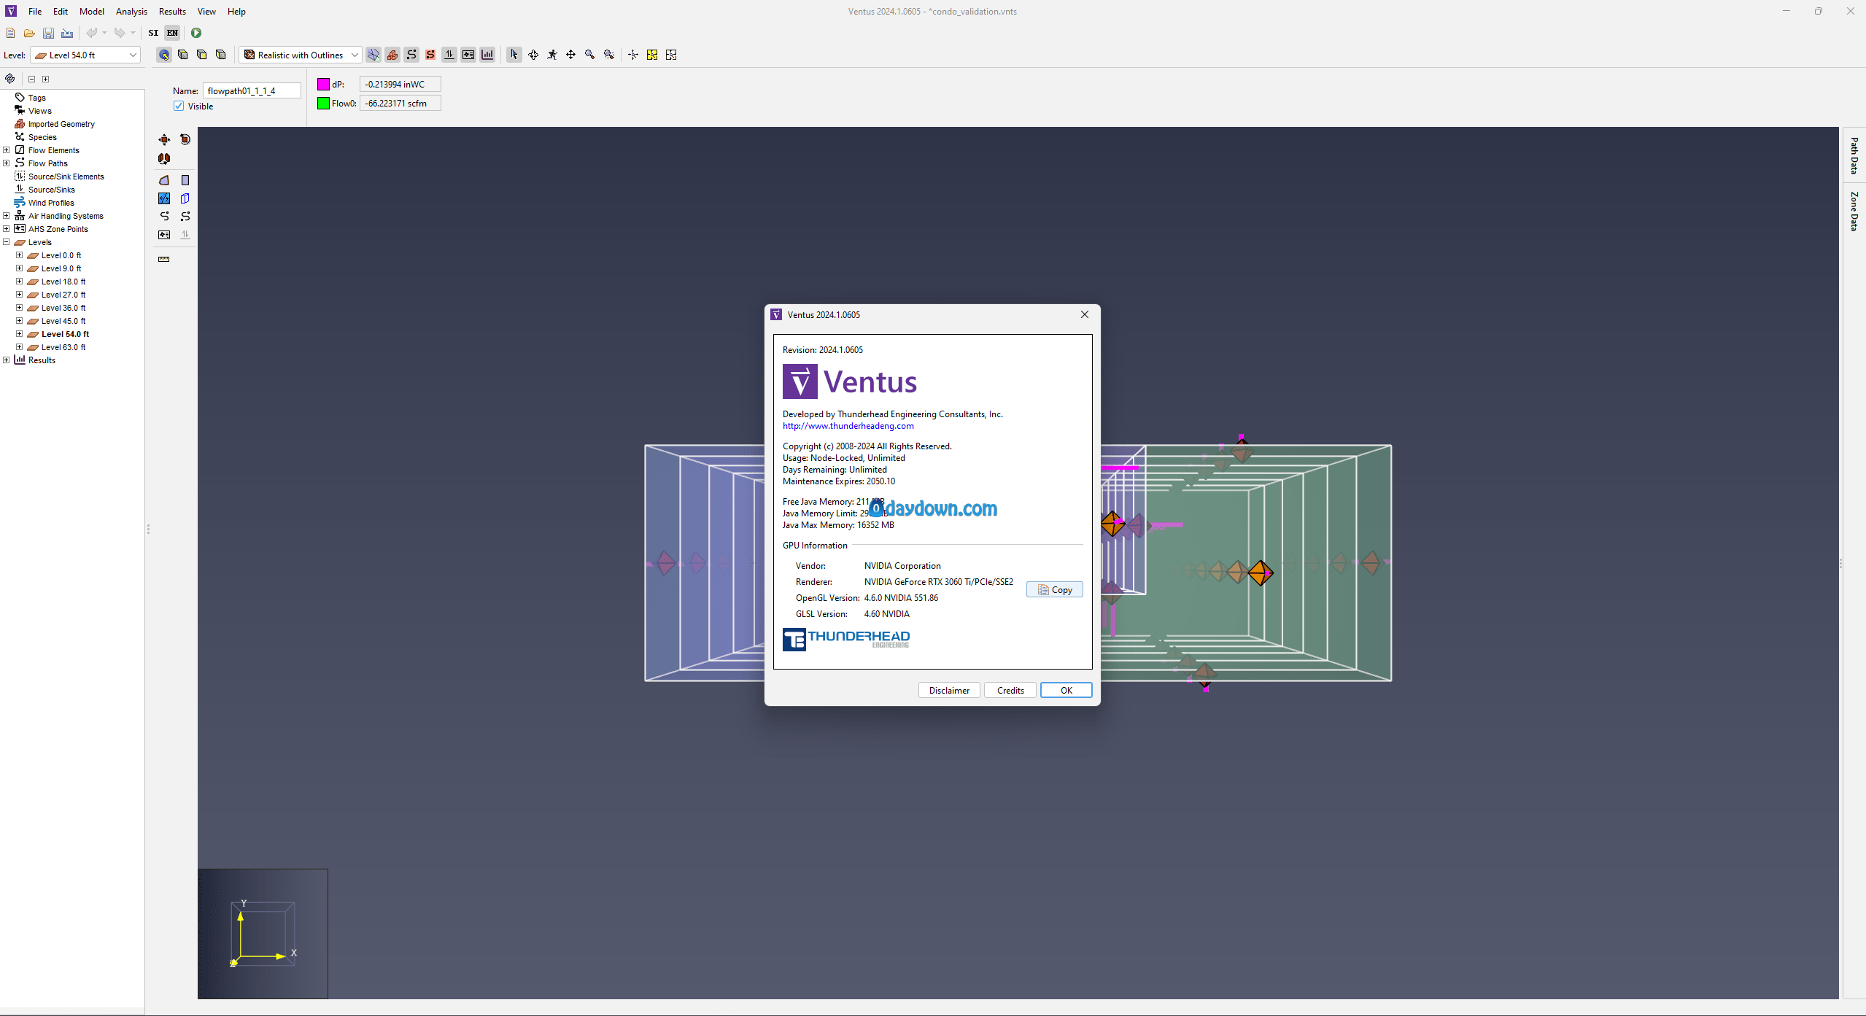Screen dimensions: 1866x1016
Task: Select the Pan four-arrow tool
Action: (x=571, y=55)
